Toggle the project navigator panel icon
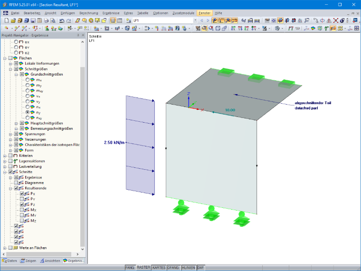This screenshot has width=361, height=271. 113,20
